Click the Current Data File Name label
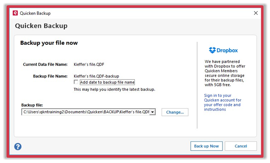Image resolution: width=270 pixels, height=163 pixels. point(45,64)
